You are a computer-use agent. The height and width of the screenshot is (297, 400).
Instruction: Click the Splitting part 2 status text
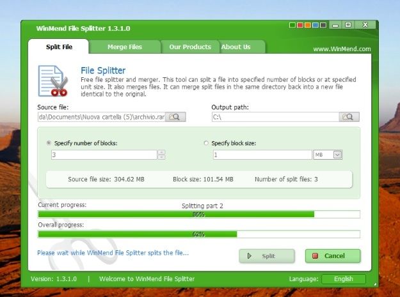pos(202,206)
